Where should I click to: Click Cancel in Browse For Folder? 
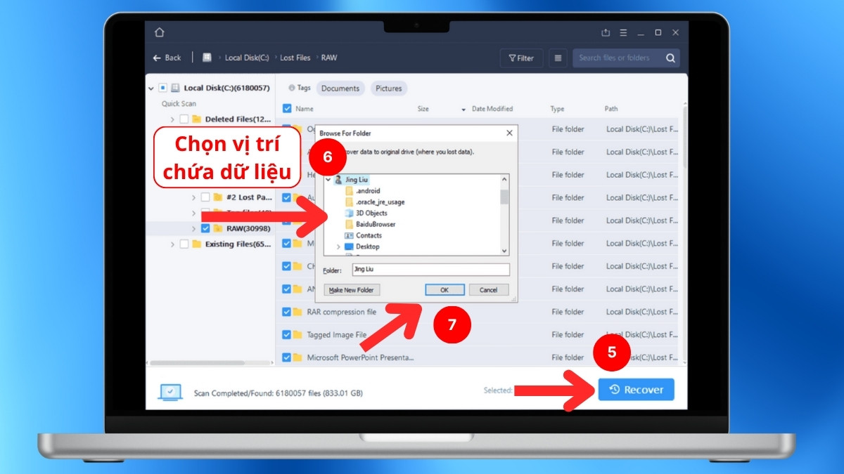point(488,290)
